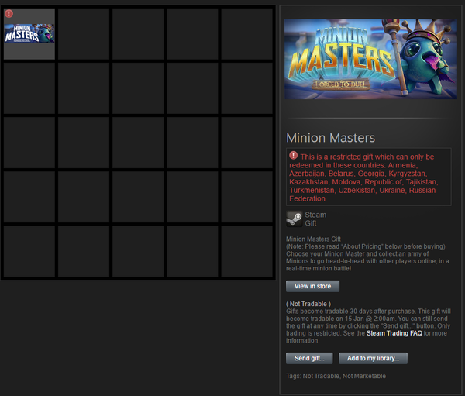
Task: Open View in store button
Action: coord(312,286)
